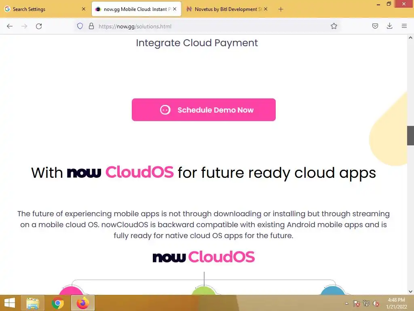Open the network status tray icon
The height and width of the screenshot is (311, 414).
pyautogui.click(x=366, y=303)
